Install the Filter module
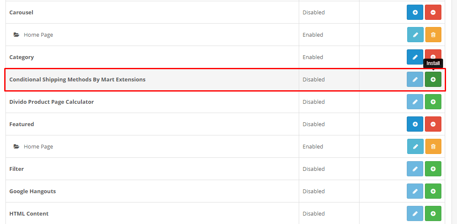The height and width of the screenshot is (224, 457). pyautogui.click(x=433, y=169)
